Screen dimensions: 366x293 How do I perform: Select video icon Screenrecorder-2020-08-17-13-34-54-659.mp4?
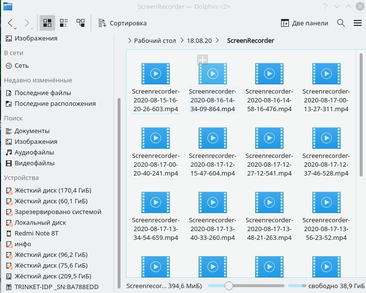(156, 202)
